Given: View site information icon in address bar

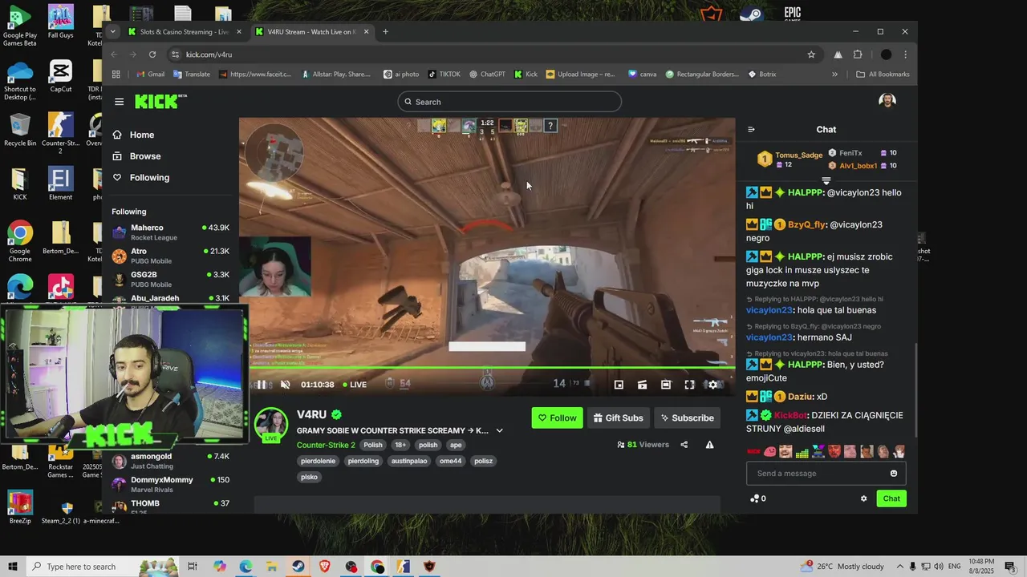Looking at the screenshot, I should coord(175,54).
